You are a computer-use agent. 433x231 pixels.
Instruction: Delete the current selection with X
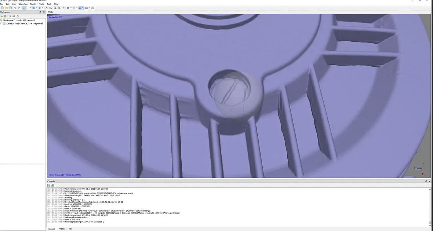click(46, 8)
